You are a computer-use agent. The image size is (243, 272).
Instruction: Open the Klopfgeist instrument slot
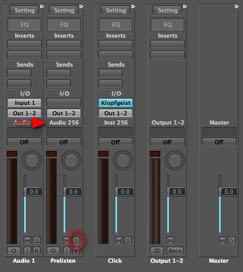[116, 102]
